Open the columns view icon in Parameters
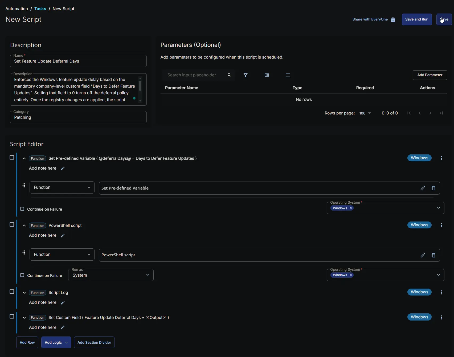 (x=267, y=75)
